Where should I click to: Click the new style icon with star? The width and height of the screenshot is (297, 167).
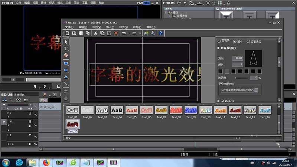146,33
